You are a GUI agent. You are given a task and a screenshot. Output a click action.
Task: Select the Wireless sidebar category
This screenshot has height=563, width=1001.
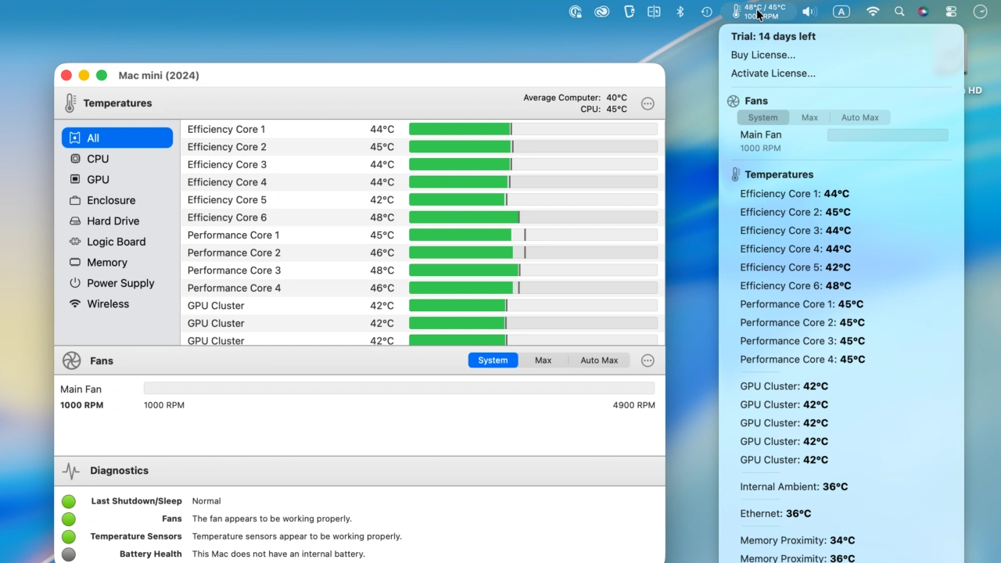[107, 303]
